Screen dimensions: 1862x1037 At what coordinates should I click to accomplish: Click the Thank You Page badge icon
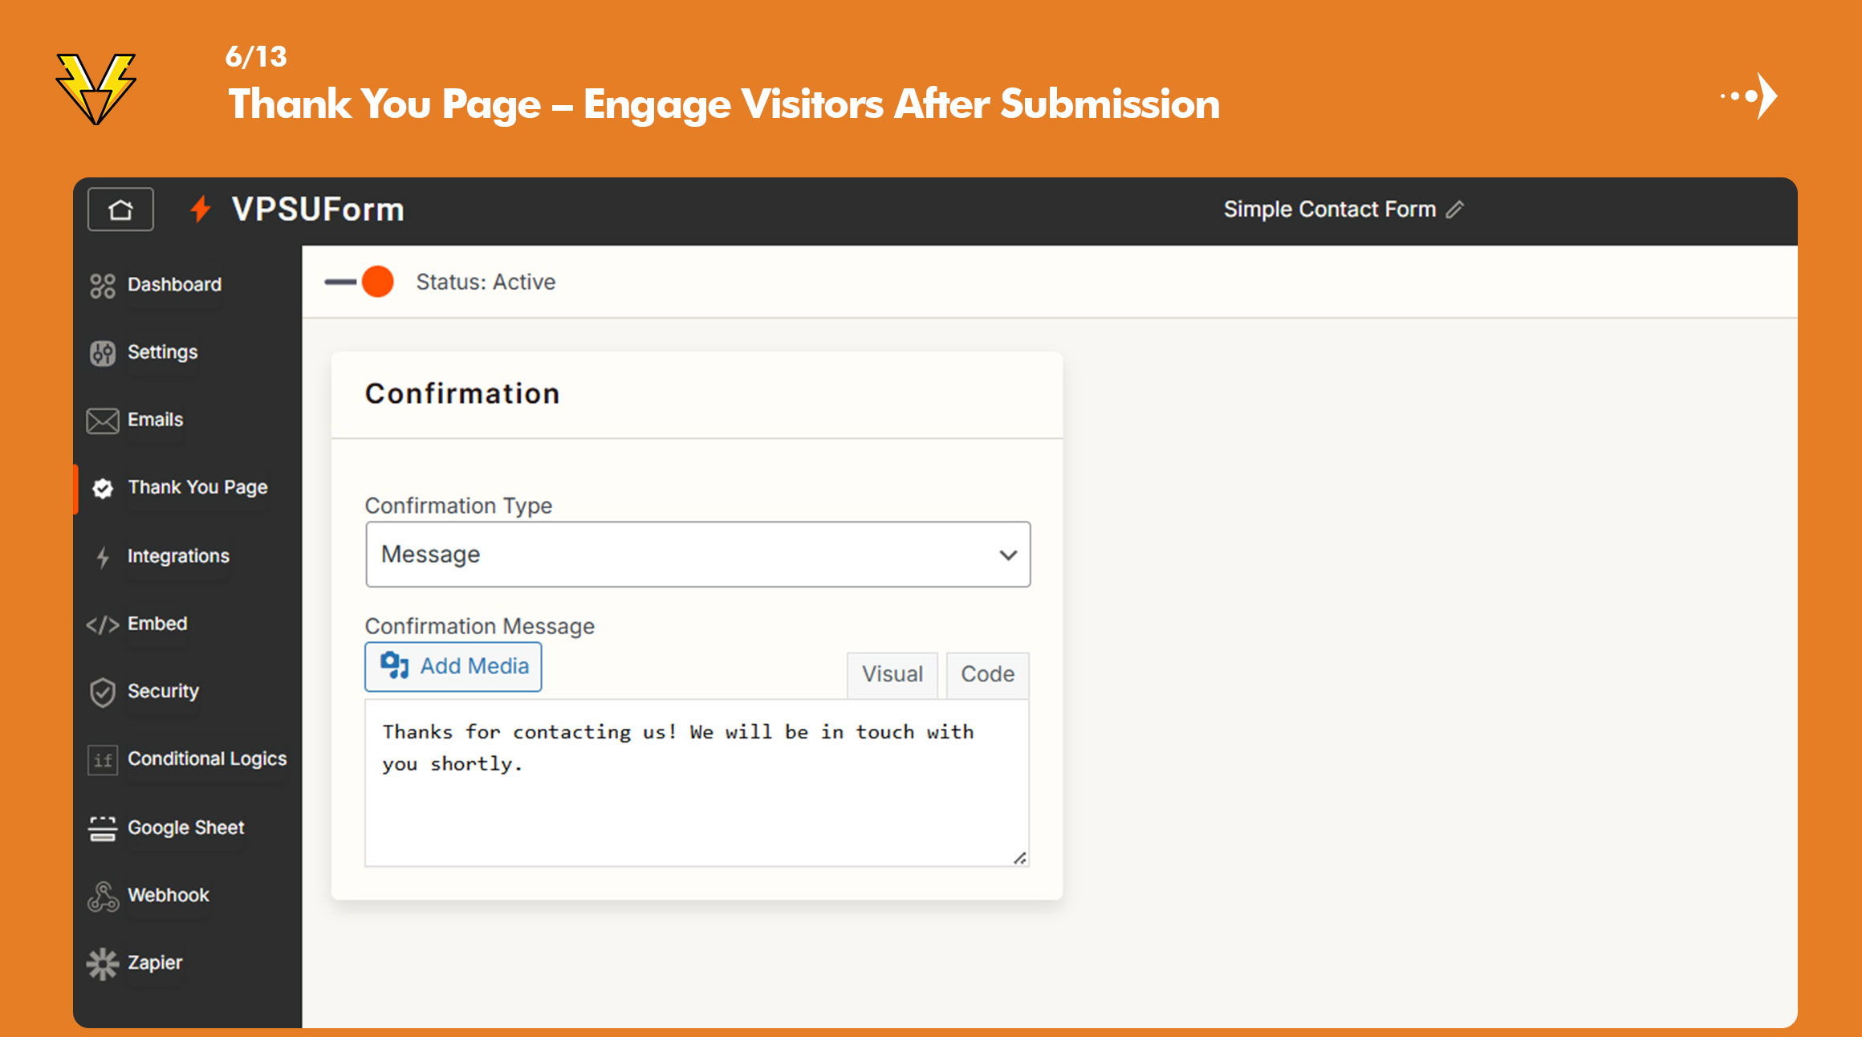103,487
